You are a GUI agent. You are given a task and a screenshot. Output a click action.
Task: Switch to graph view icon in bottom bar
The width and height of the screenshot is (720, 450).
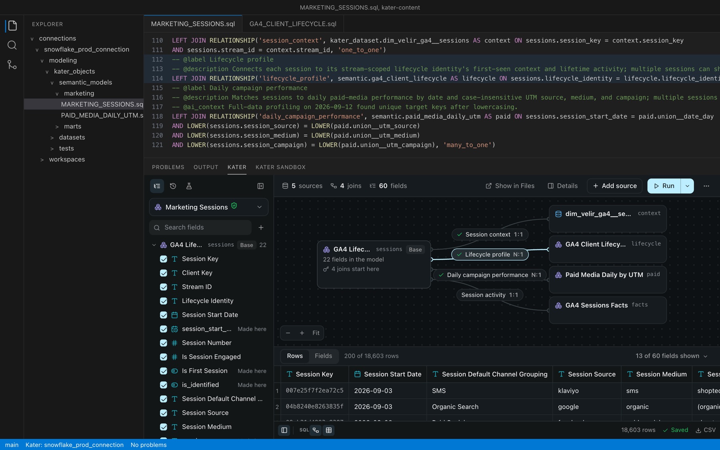click(x=316, y=430)
